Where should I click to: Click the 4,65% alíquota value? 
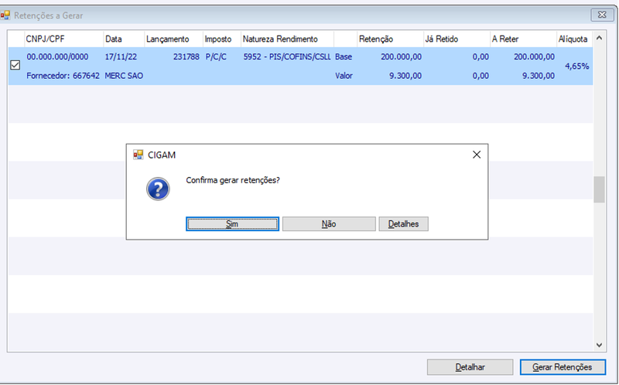point(576,66)
